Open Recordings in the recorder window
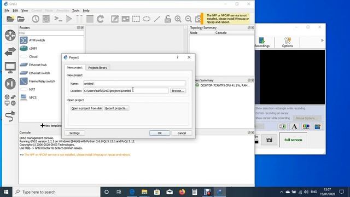Screen dimensions: 350x197 pyautogui.click(x=262, y=42)
